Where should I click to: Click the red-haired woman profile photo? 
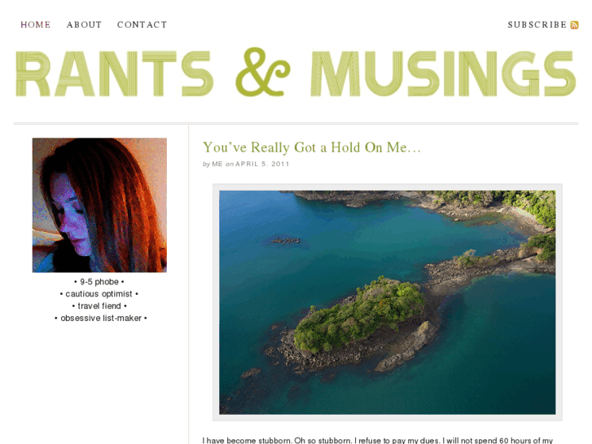pyautogui.click(x=99, y=205)
